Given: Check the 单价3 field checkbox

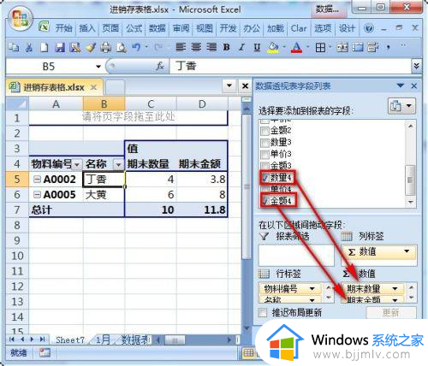Looking at the screenshot, I should (265, 154).
